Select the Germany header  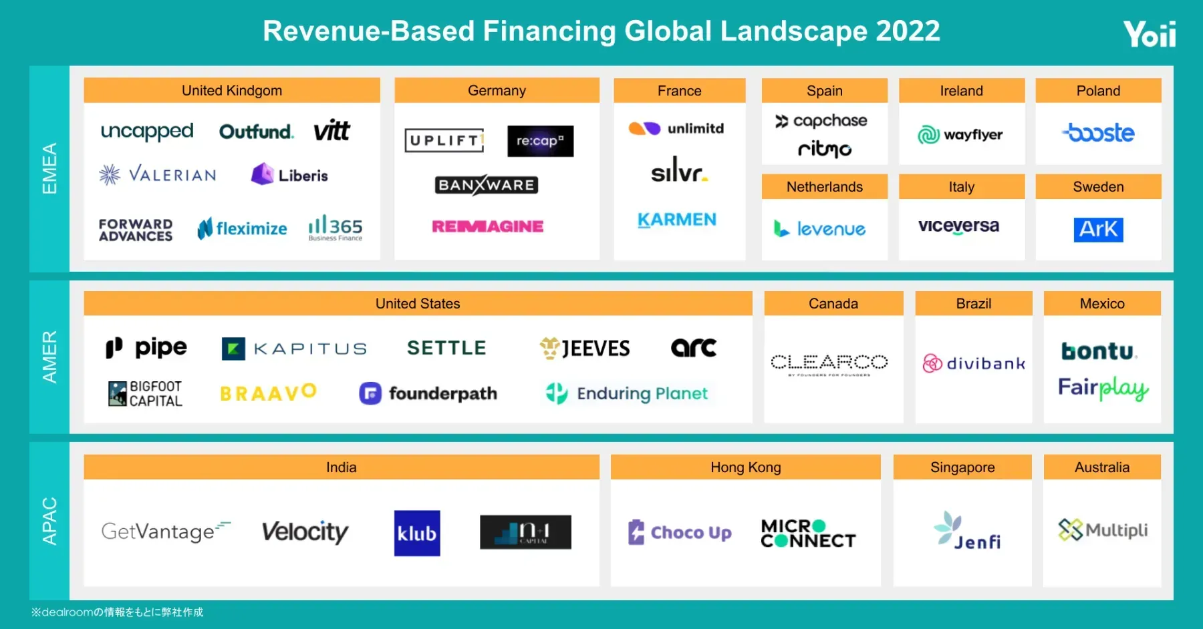click(497, 90)
